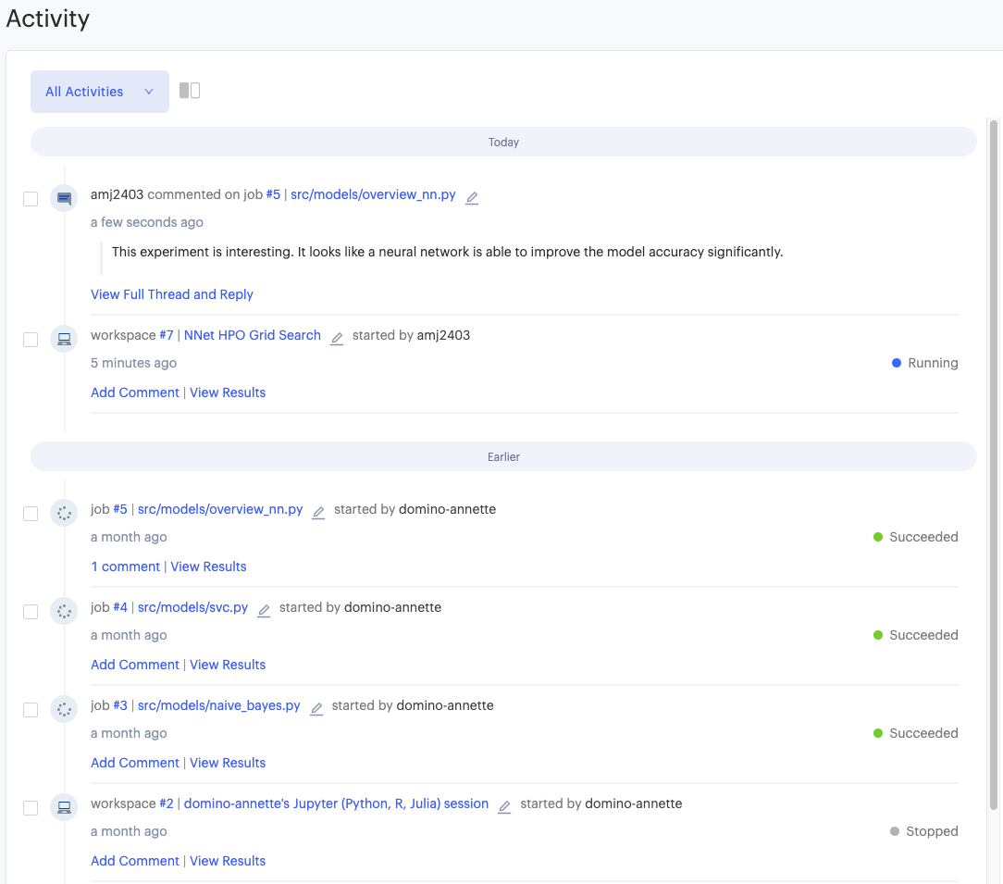The image size is (1003, 884).
Task: Select the checkbox for job #4
Action: [x=30, y=611]
